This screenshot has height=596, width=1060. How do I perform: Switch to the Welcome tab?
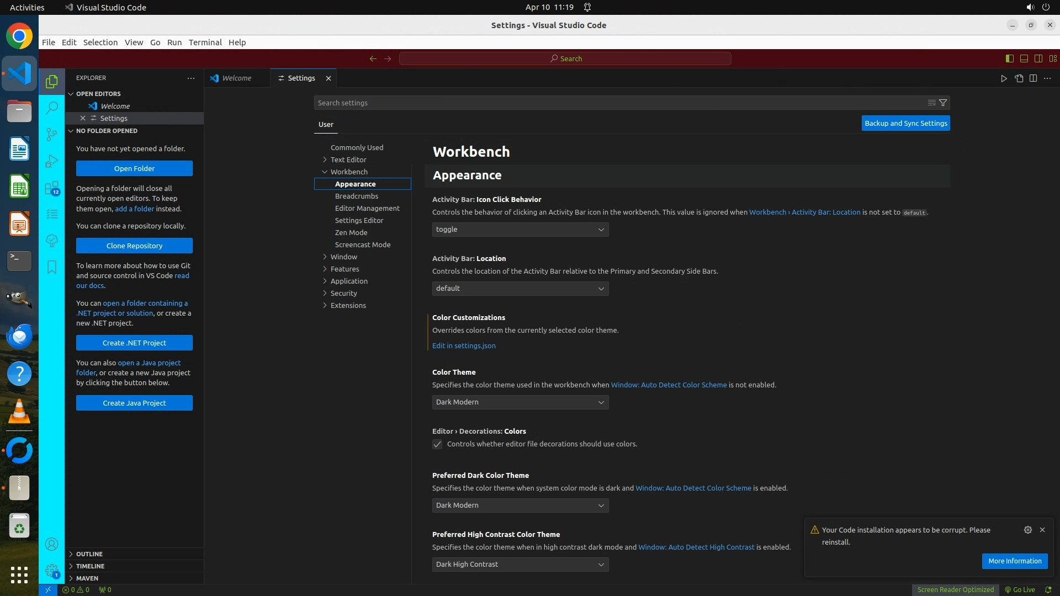pyautogui.click(x=236, y=78)
